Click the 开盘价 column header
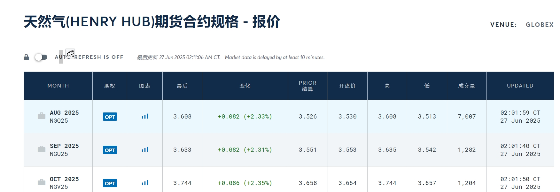Viewport: 560px width, 192px height. point(347,86)
